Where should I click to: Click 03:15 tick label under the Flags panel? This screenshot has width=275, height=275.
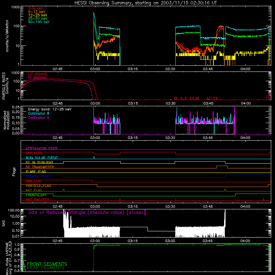coord(133,207)
